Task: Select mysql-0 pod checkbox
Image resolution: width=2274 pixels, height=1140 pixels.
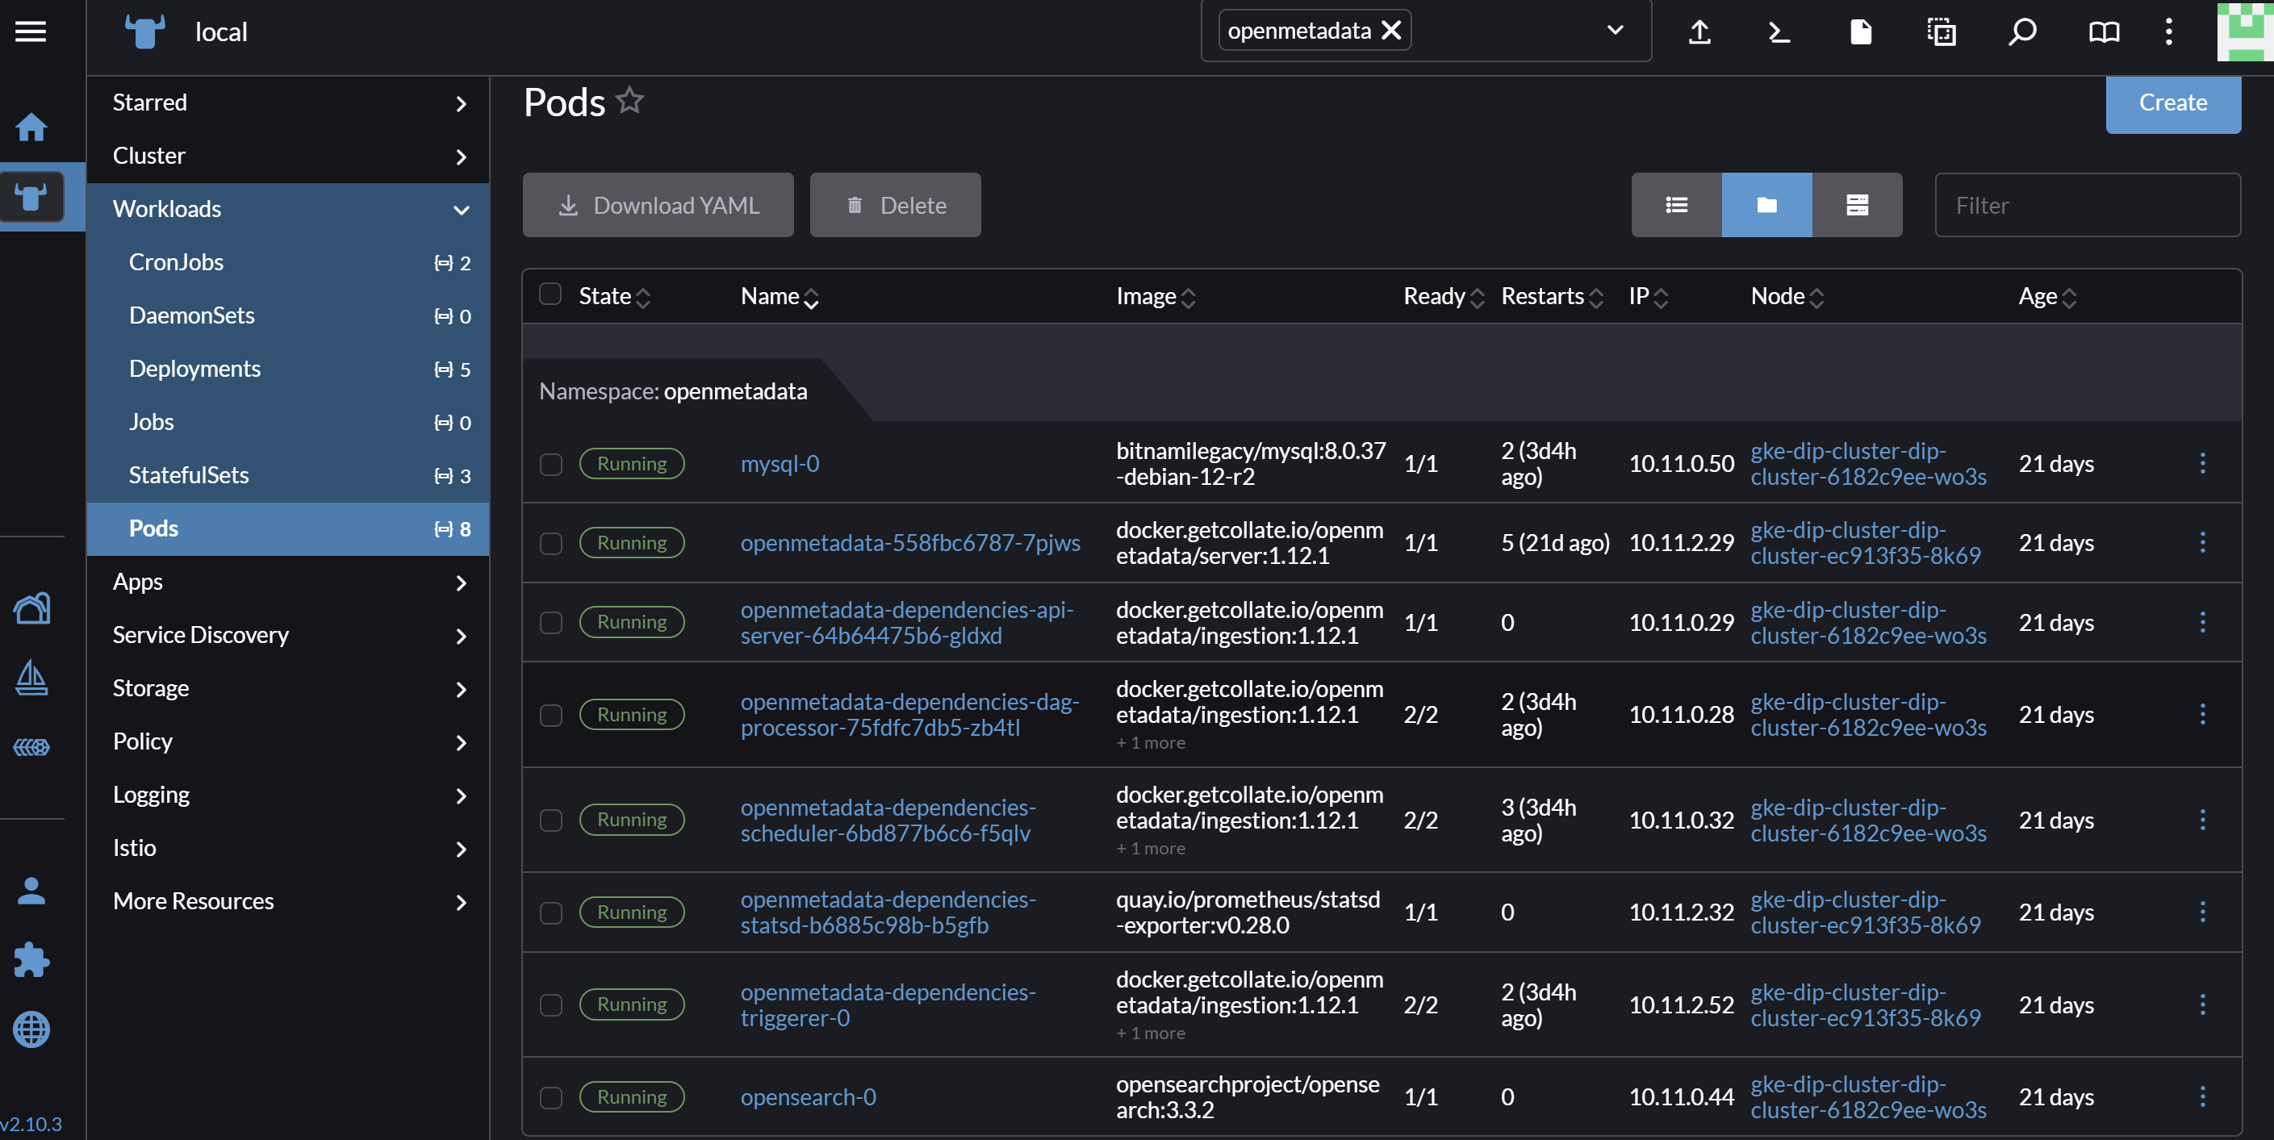Action: [551, 464]
